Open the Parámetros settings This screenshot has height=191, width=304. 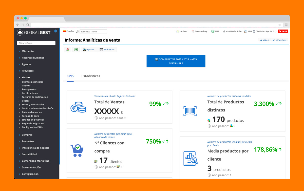(x=107, y=50)
